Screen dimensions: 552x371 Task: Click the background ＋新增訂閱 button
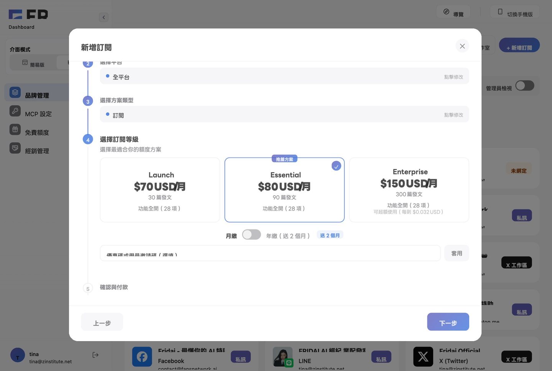(x=519, y=46)
